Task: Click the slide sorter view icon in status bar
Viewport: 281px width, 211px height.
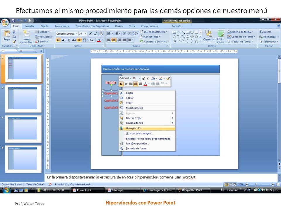Action: [x=230, y=184]
